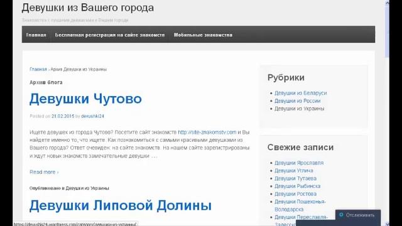The height and width of the screenshot is (226, 402).
Task: Open recent post Девушки Углича
Action: pyautogui.click(x=294, y=170)
